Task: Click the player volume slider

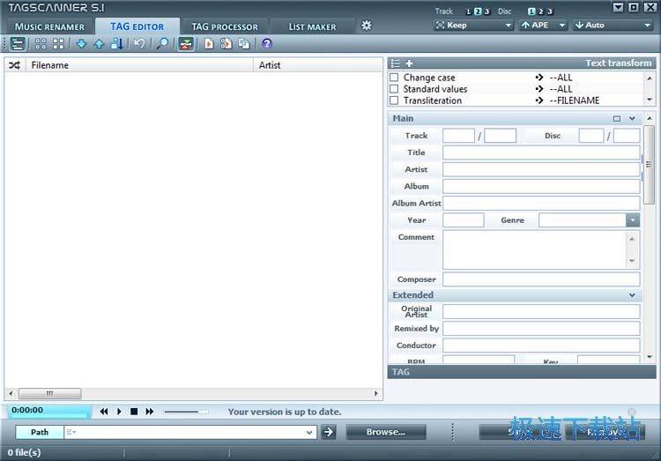Action: coord(186,412)
